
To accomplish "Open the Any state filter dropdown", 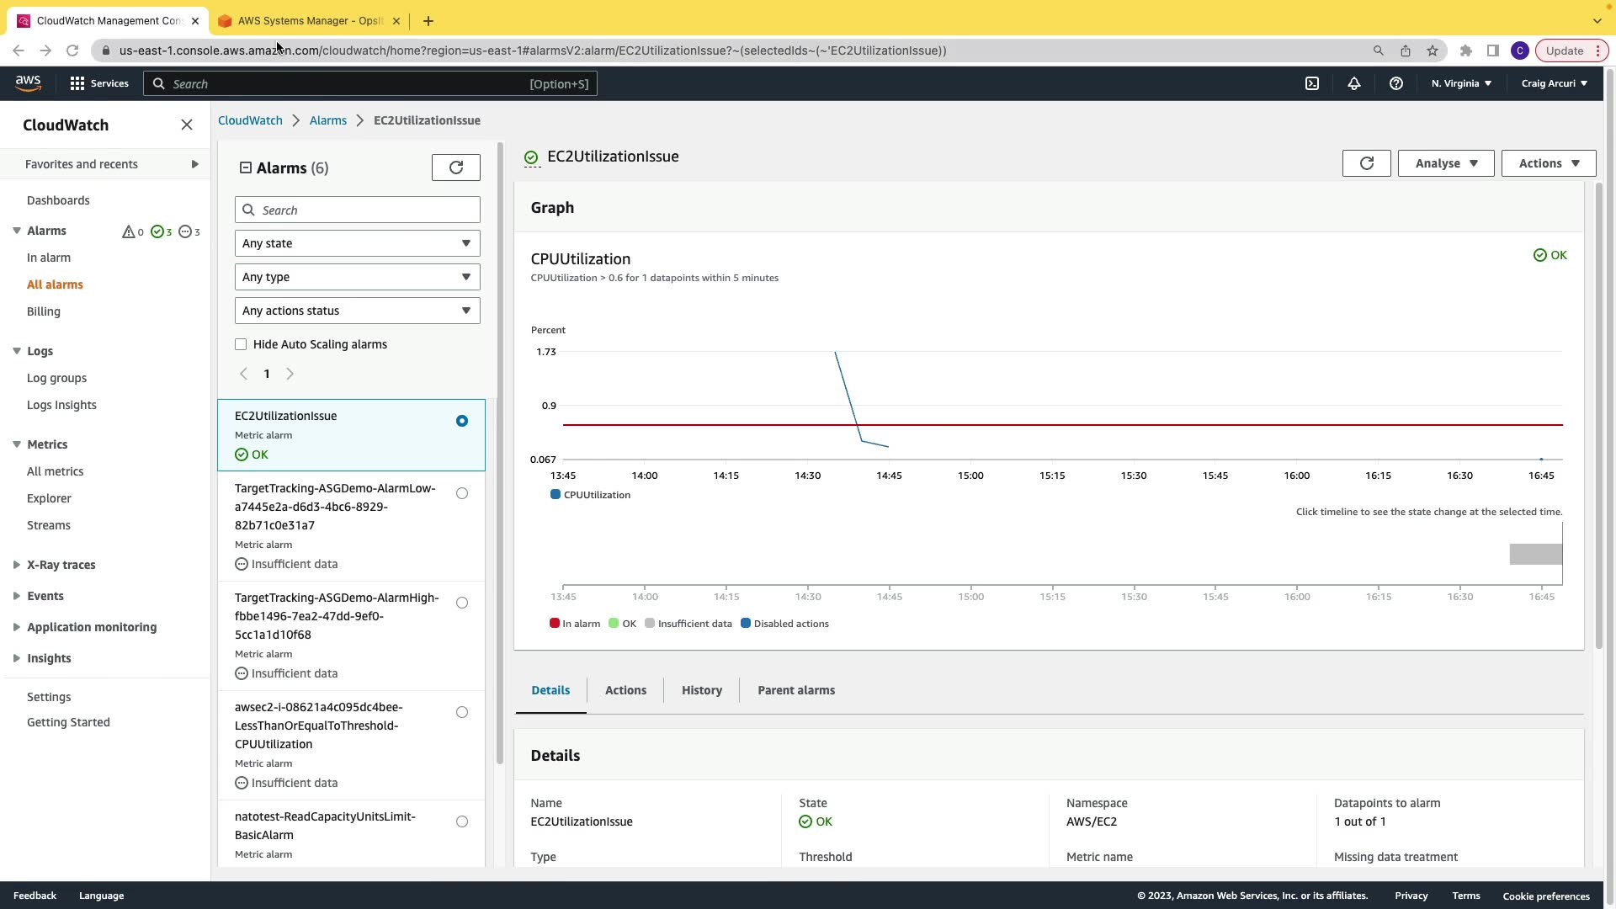I will pos(357,243).
